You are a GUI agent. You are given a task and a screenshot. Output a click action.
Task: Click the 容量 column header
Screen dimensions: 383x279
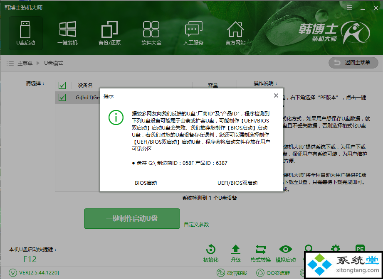pos(213,86)
